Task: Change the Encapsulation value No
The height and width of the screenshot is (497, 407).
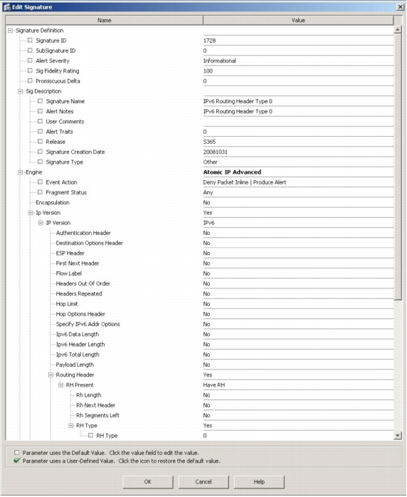Action: click(298, 203)
